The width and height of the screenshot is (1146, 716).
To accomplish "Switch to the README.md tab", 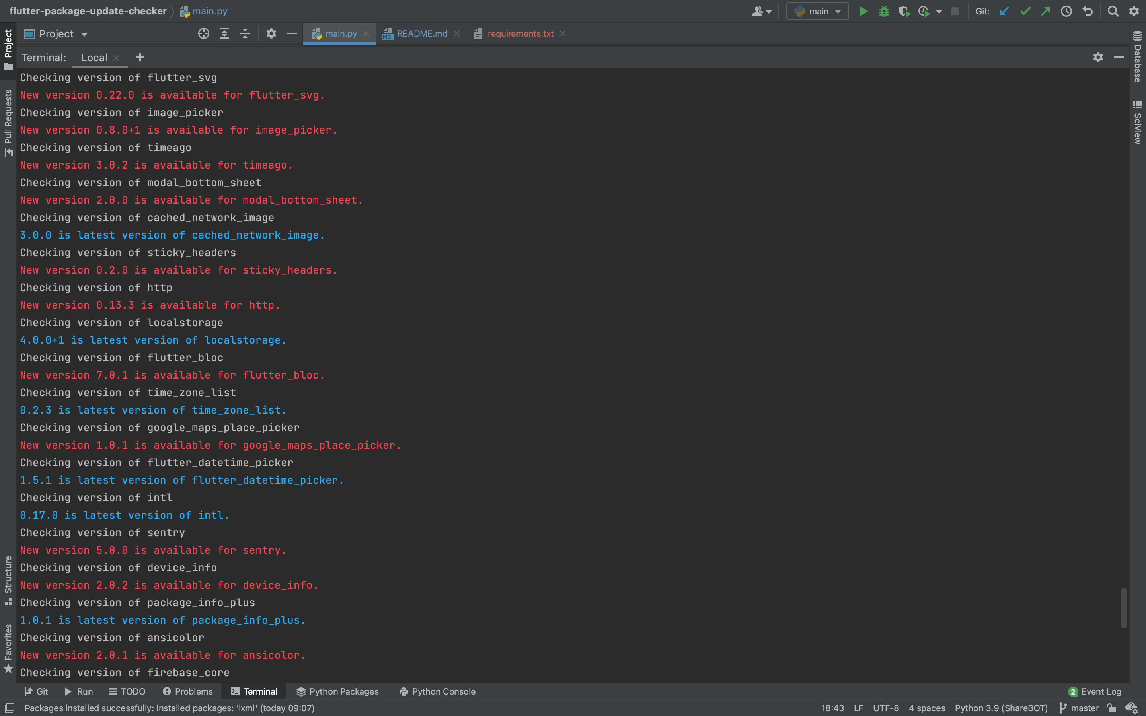I will [421, 34].
